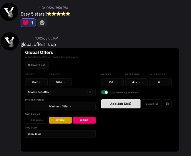The width and height of the screenshot is (191, 156).
Task: Open the add reaction smiley picker
Action: [42, 23]
